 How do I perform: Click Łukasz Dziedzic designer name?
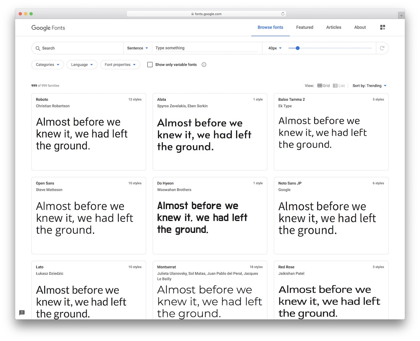click(x=50, y=273)
